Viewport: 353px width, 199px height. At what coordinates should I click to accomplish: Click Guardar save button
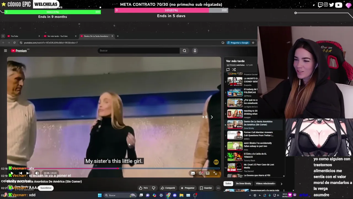[x=206, y=188]
